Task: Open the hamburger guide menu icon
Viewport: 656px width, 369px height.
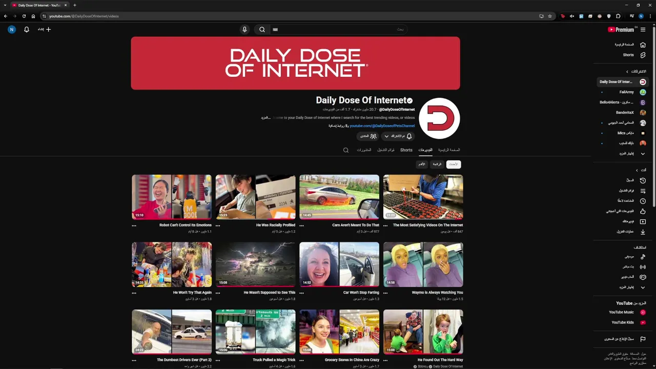Action: [x=643, y=30]
